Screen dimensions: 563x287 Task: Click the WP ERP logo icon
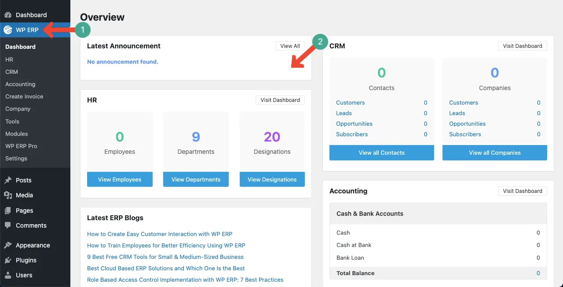click(x=8, y=30)
